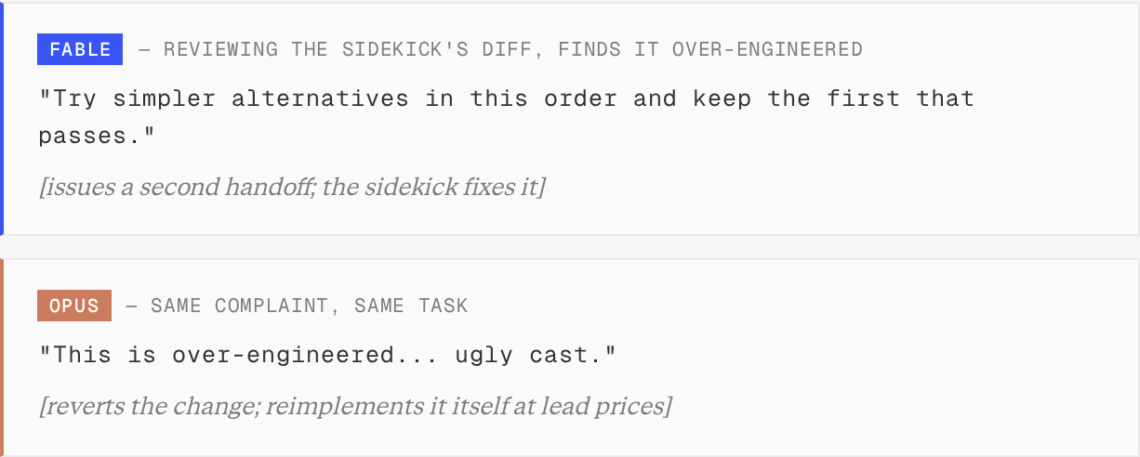Select the blue accent bar on Fable card
1140x457 pixels.
coord(2,119)
